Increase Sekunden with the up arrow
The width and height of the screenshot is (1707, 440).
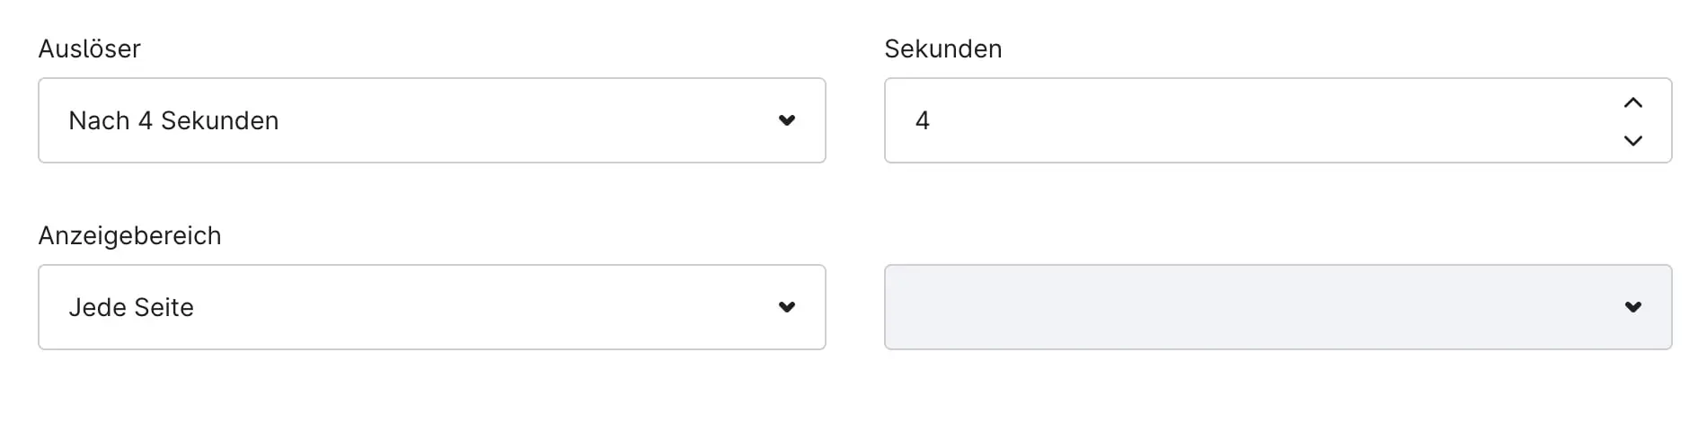pos(1633,103)
